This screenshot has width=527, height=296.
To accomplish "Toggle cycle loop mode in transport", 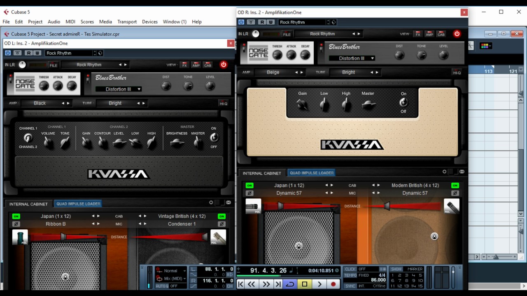I will tap(290, 284).
